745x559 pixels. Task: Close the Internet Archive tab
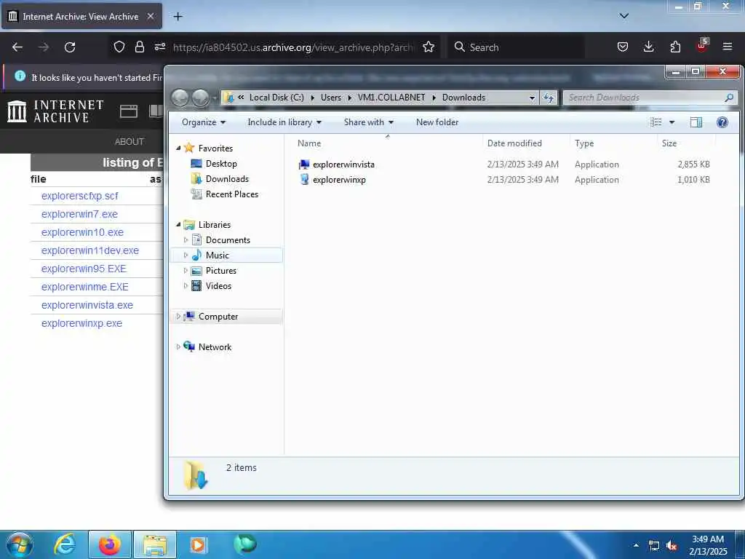click(150, 16)
